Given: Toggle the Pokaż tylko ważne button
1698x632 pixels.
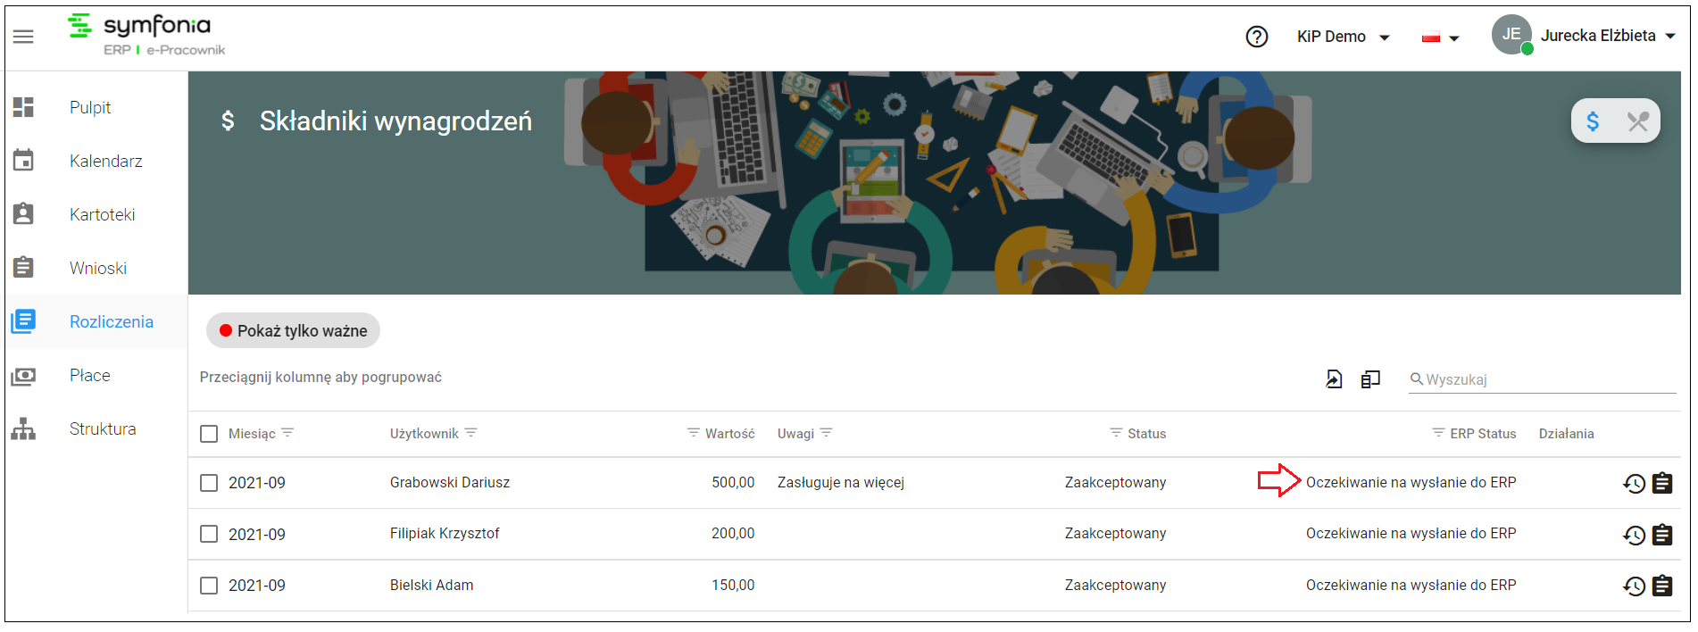Looking at the screenshot, I should tap(293, 331).
